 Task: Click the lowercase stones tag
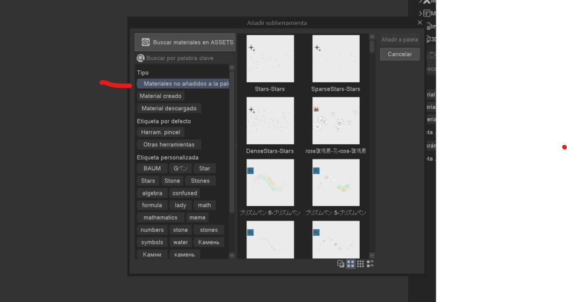click(208, 230)
